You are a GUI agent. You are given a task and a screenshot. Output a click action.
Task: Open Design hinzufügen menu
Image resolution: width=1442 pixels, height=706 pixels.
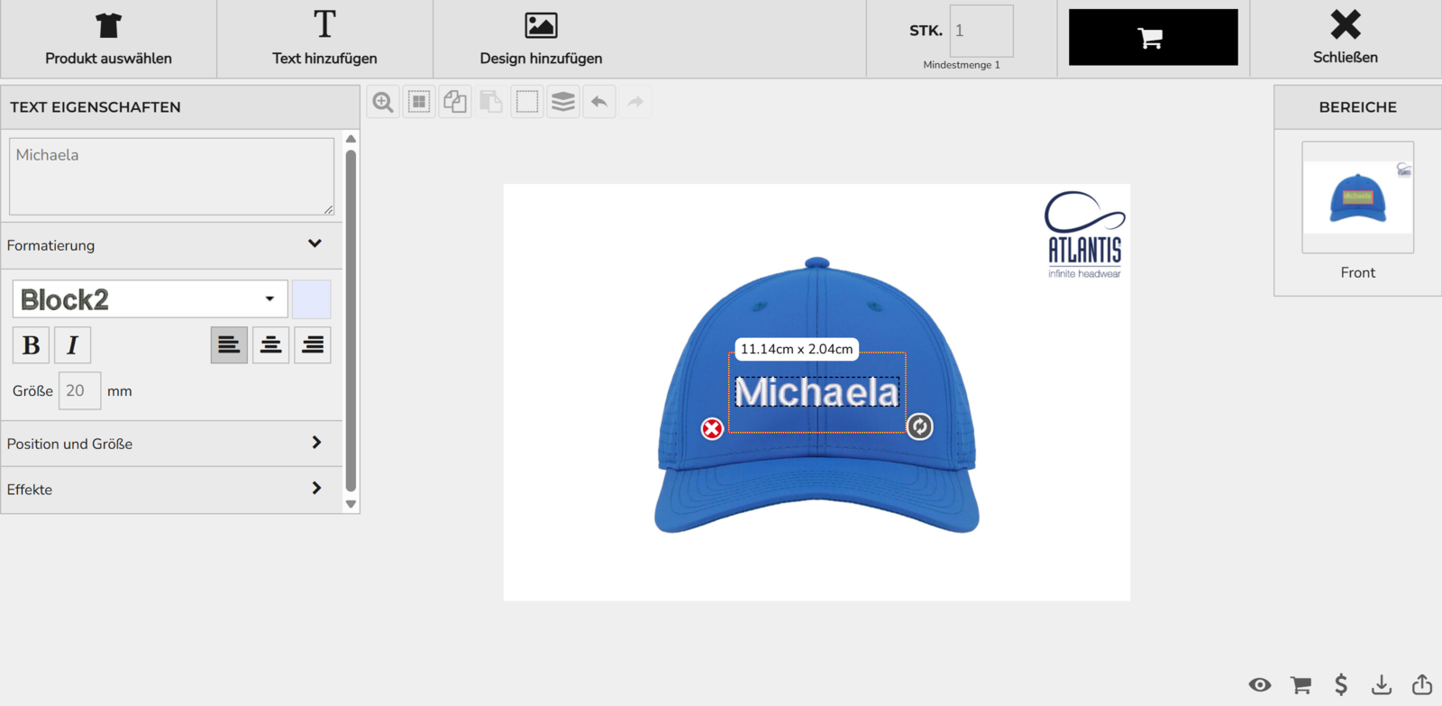(x=541, y=40)
